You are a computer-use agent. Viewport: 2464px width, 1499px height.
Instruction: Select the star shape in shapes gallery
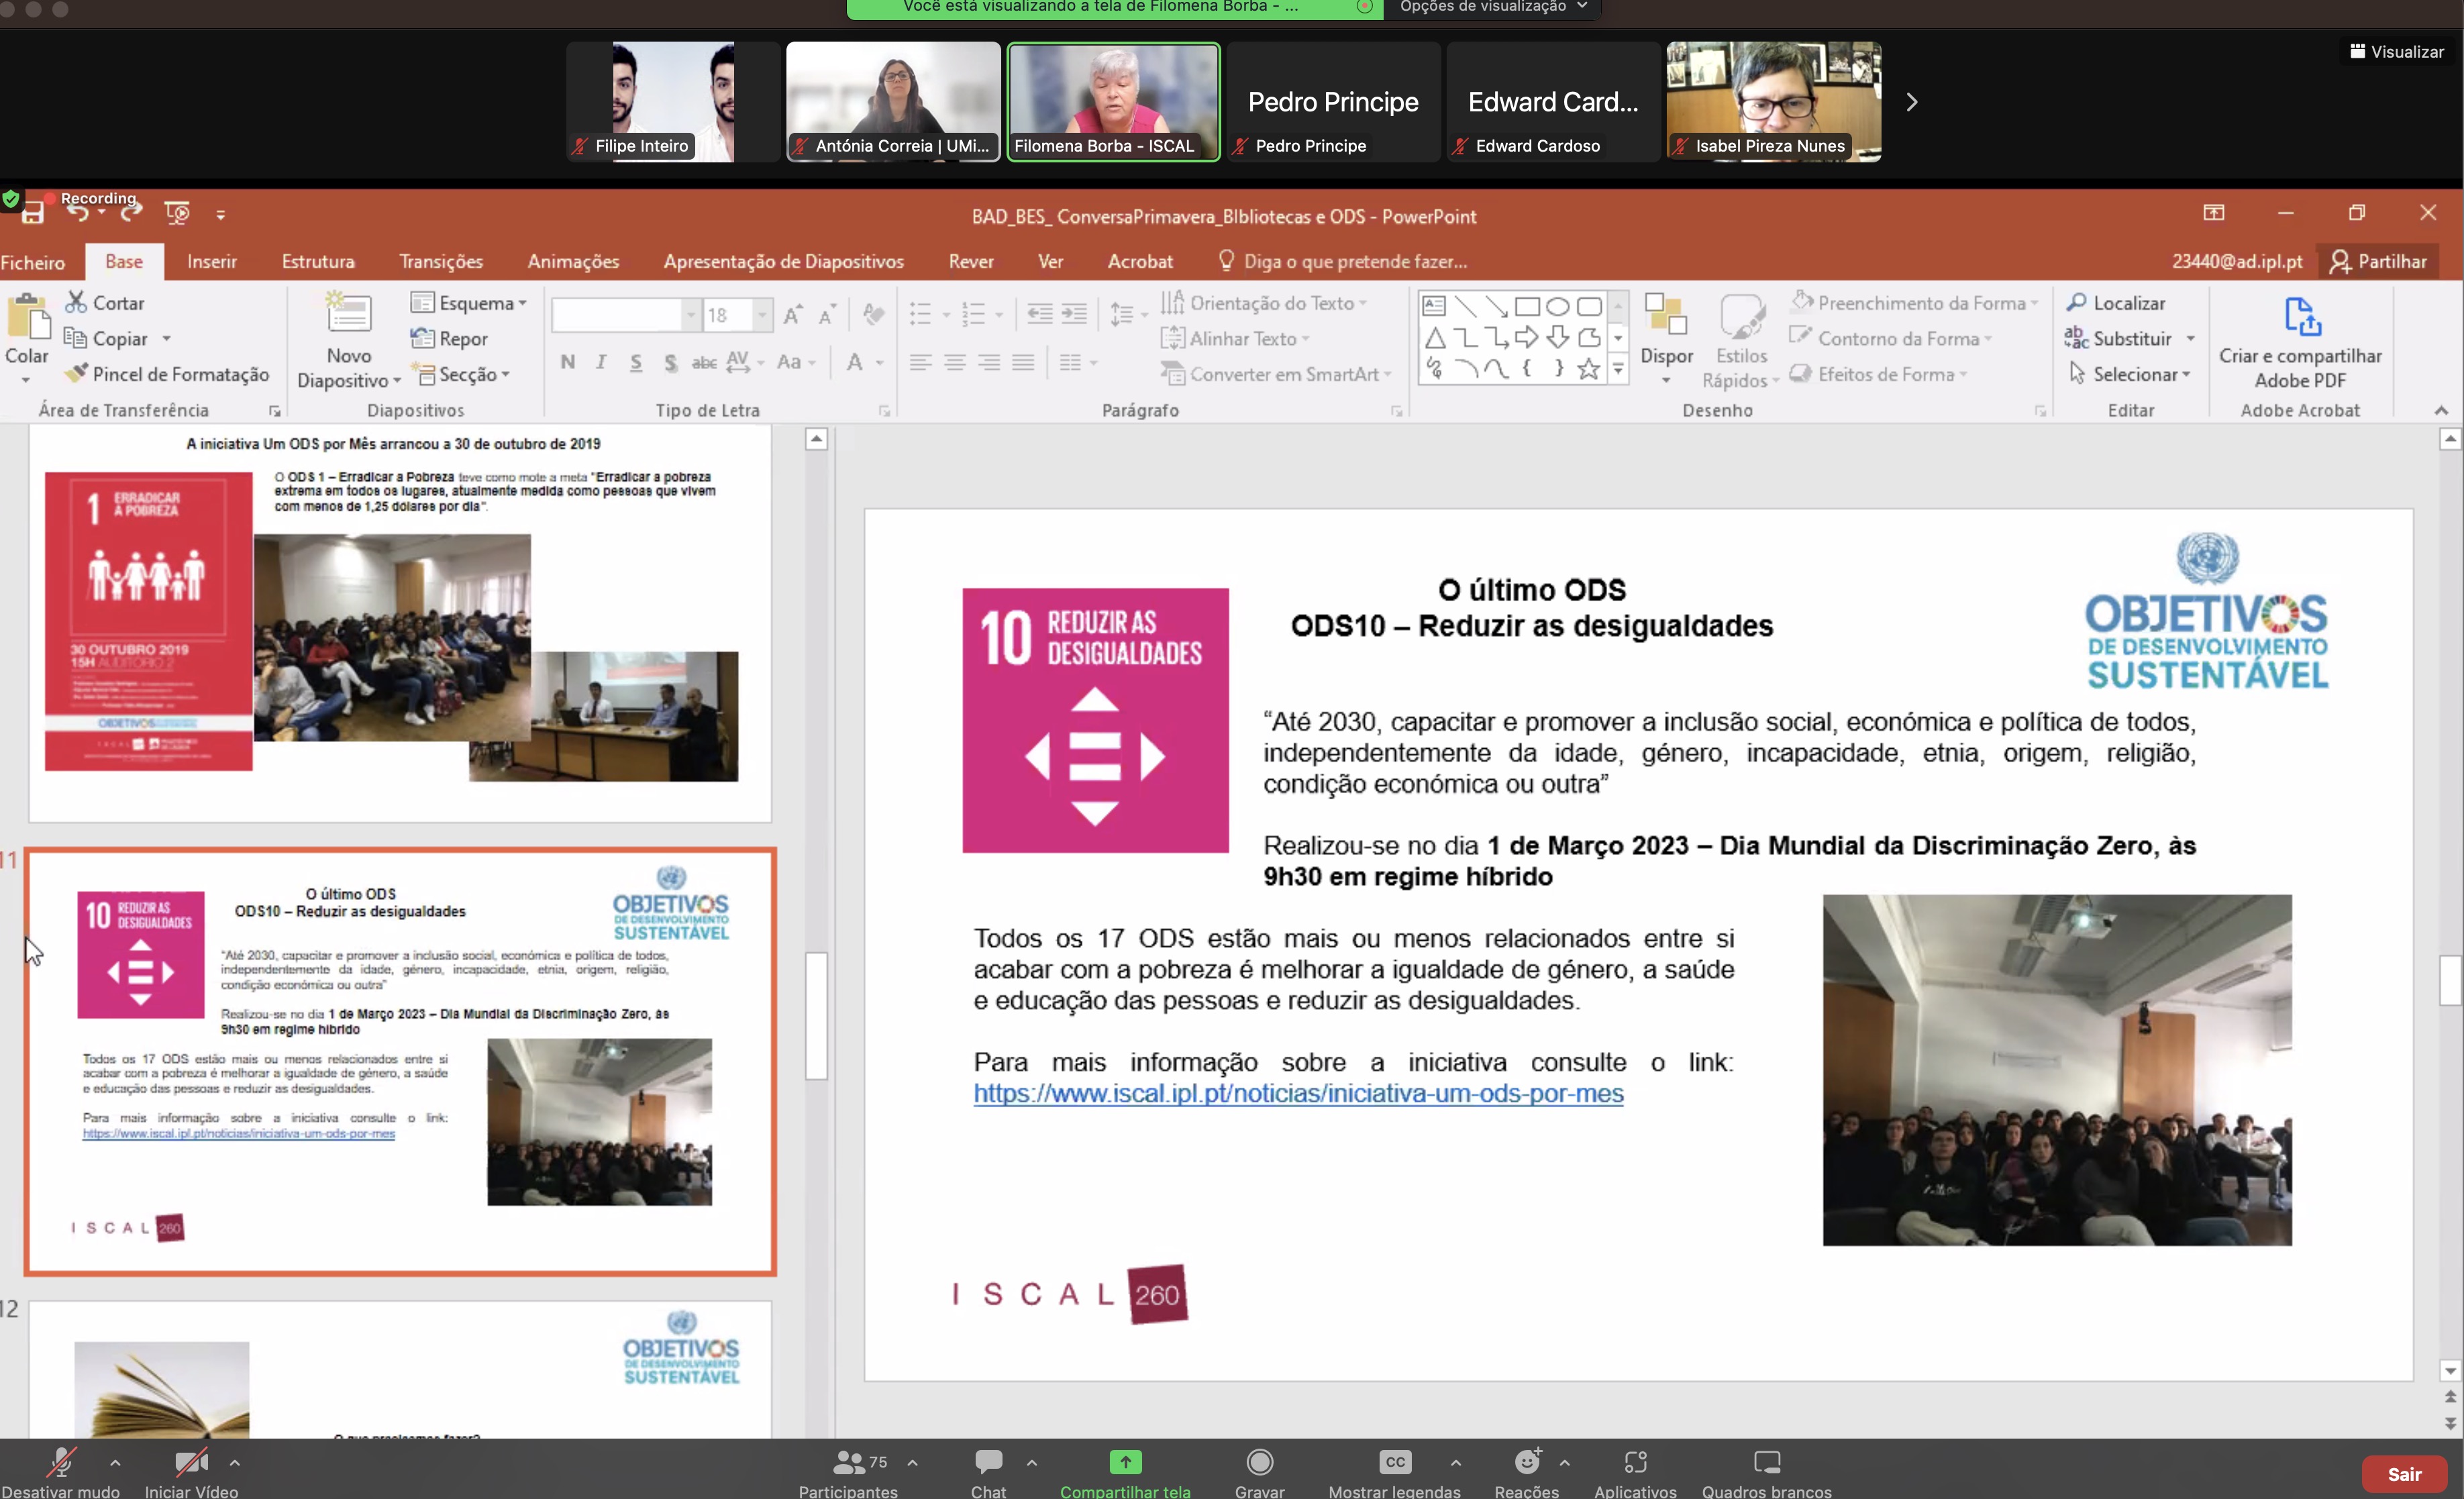tap(1589, 369)
